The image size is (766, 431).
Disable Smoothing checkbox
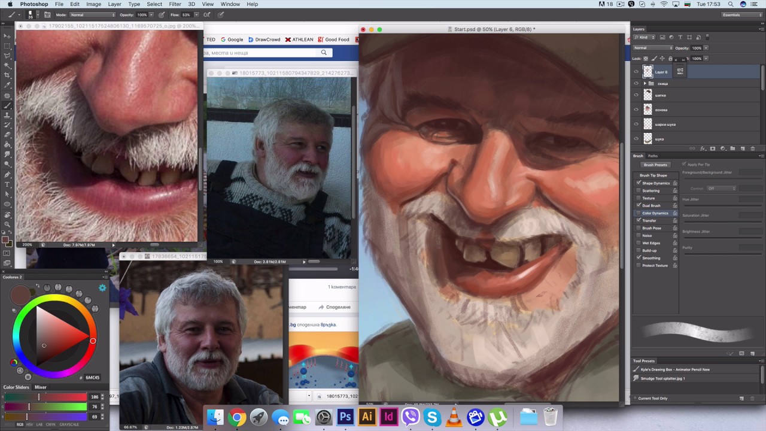click(639, 258)
